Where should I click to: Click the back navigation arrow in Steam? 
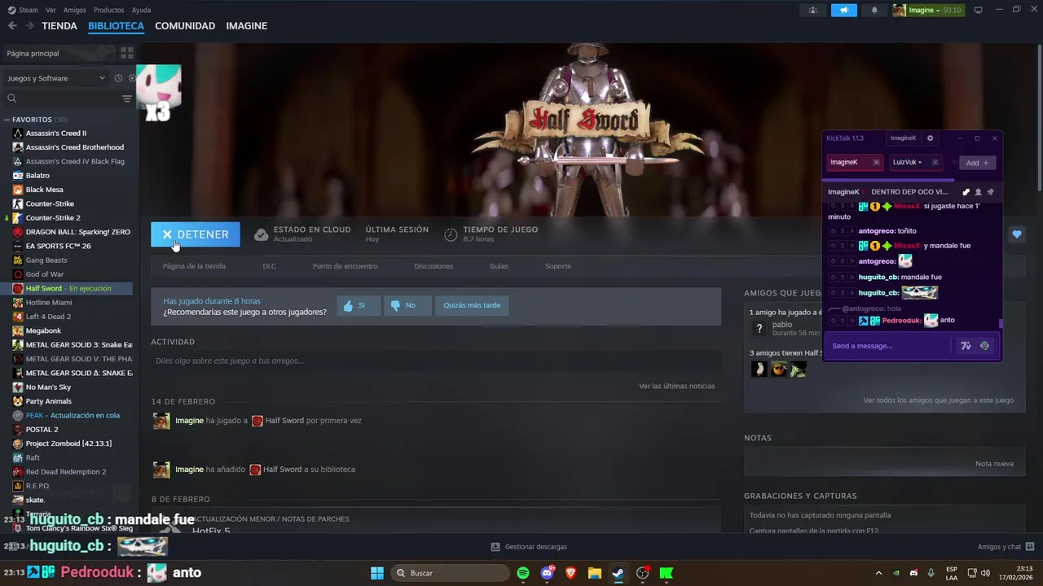click(12, 26)
